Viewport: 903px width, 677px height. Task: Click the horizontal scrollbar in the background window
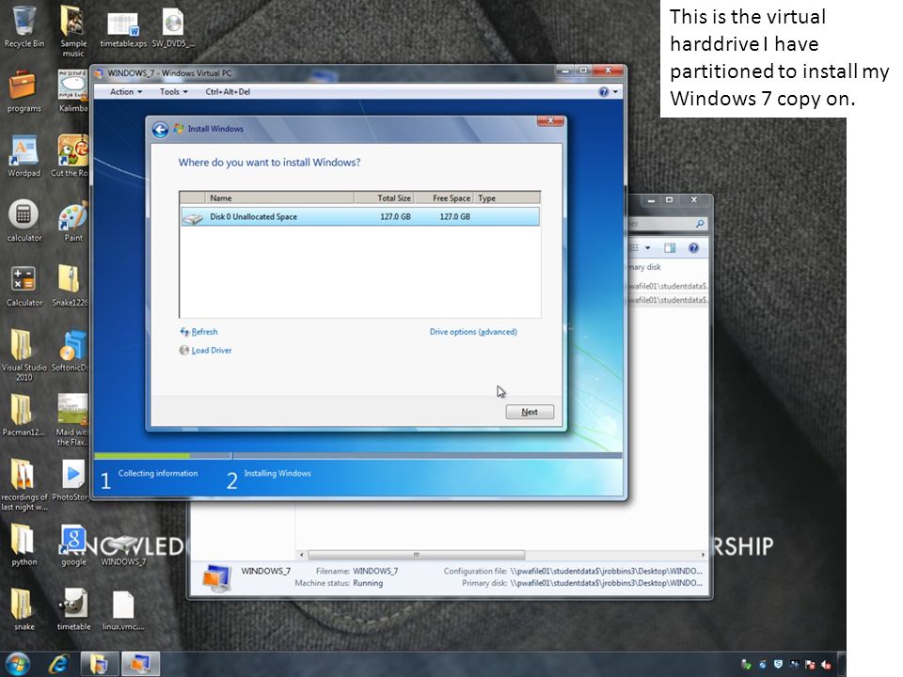tap(416, 555)
